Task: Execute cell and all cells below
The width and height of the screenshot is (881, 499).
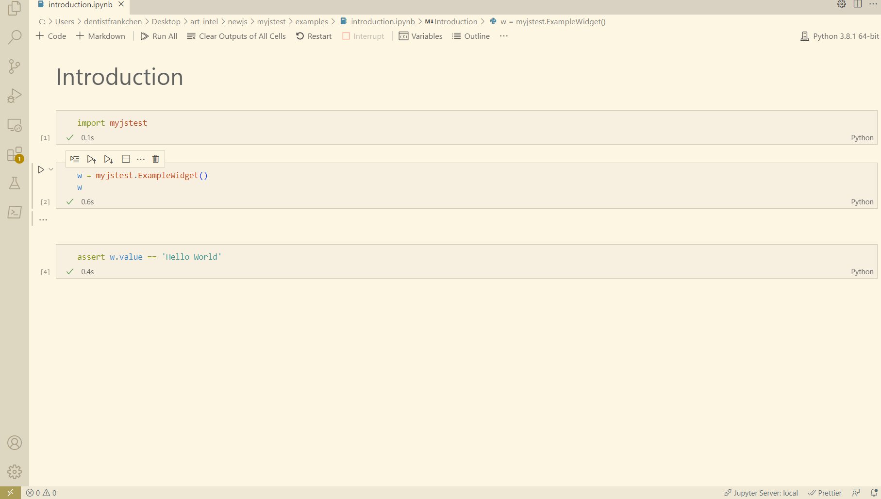Action: point(108,159)
